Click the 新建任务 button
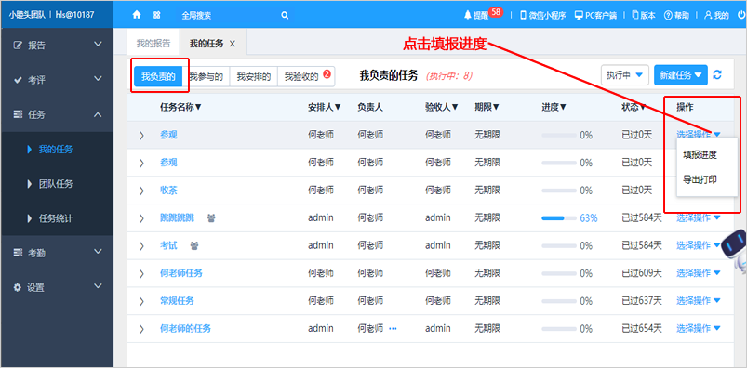The height and width of the screenshot is (368, 747). [x=681, y=74]
